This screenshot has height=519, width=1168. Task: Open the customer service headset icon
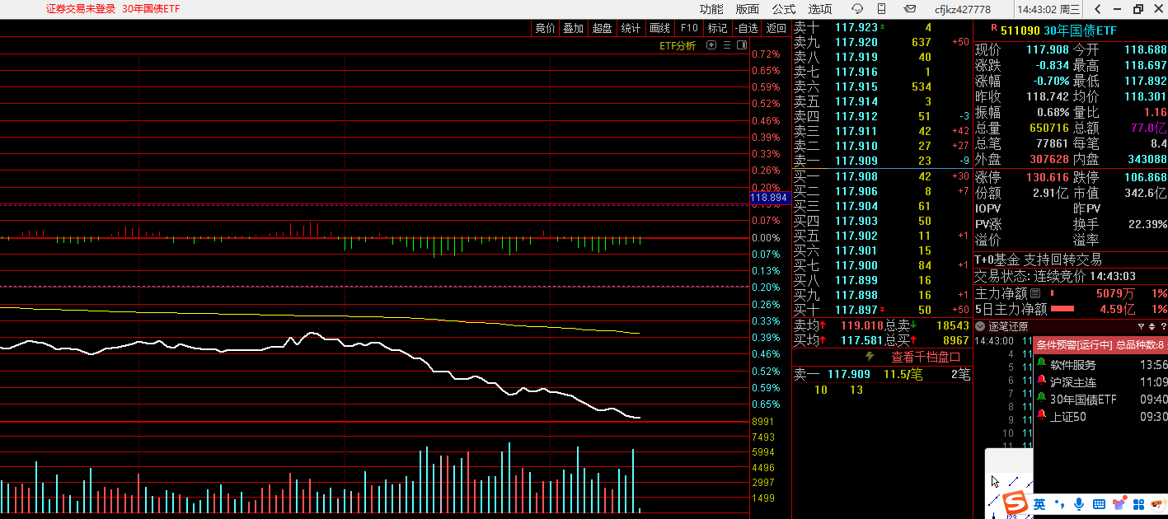point(857,9)
